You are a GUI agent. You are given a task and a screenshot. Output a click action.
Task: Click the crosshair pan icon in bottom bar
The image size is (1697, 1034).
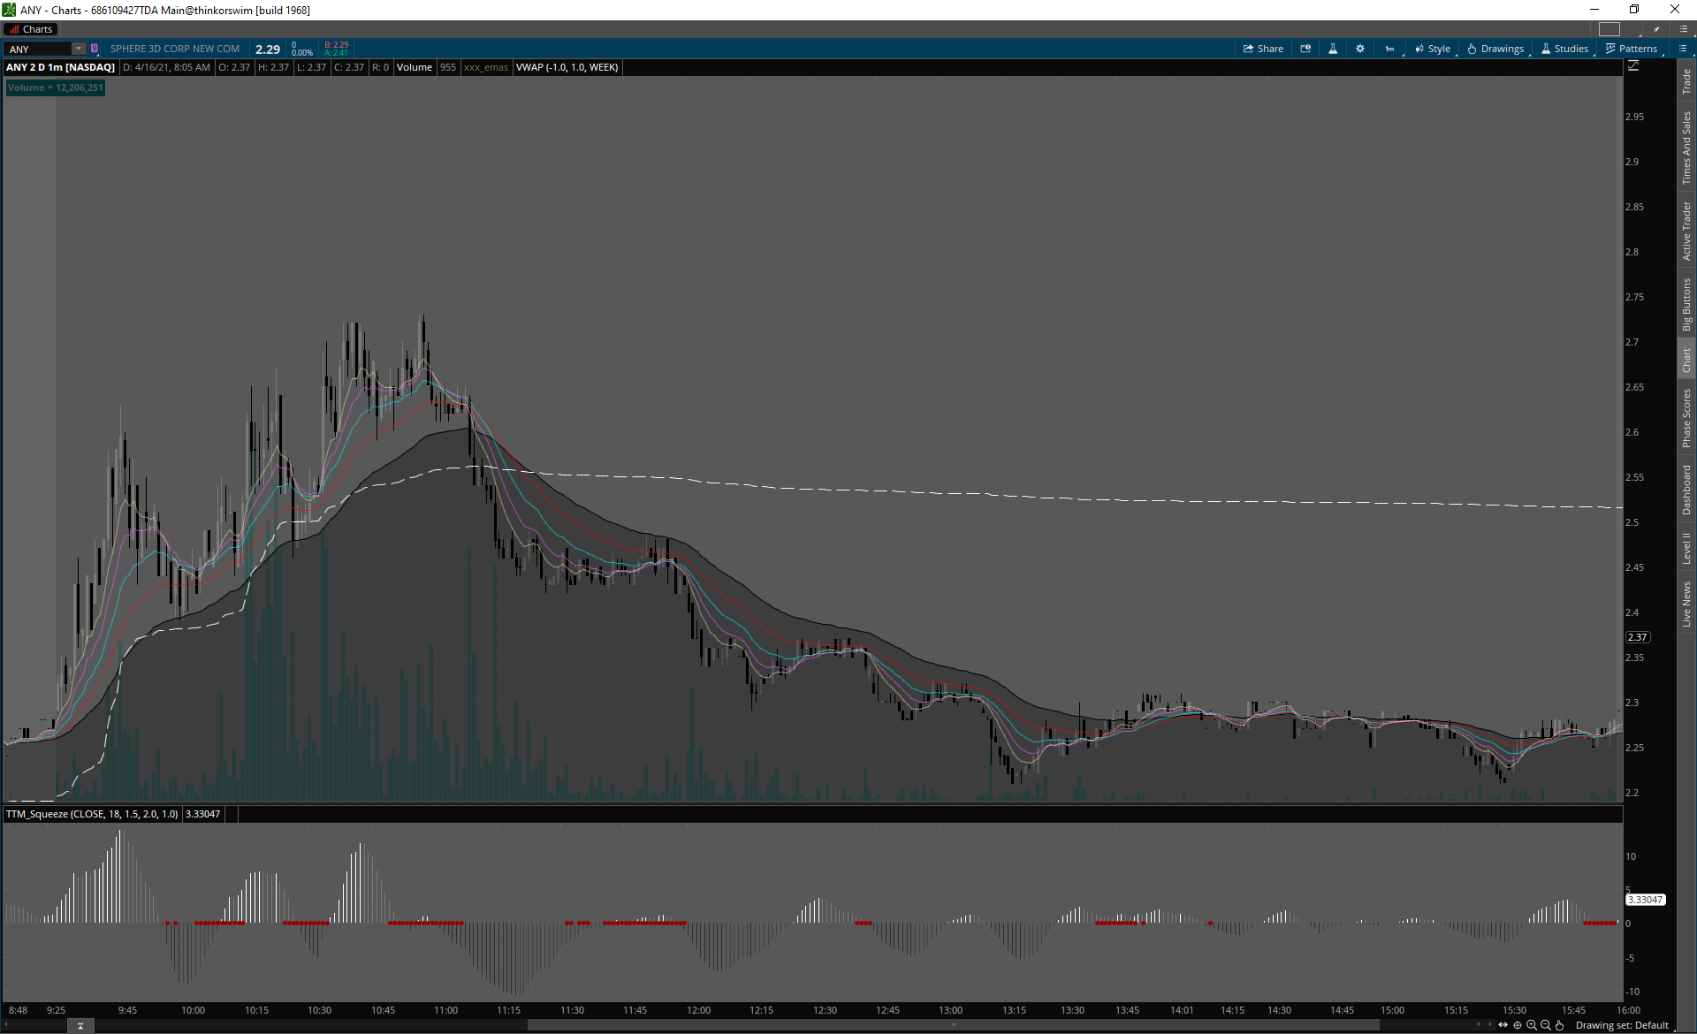click(x=1517, y=1025)
